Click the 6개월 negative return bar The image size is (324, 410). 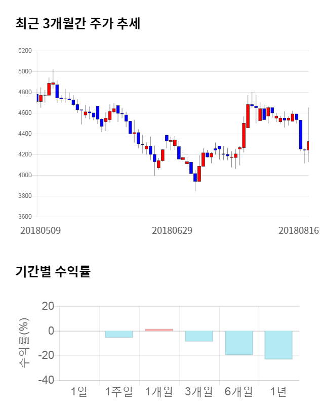pyautogui.click(x=239, y=343)
